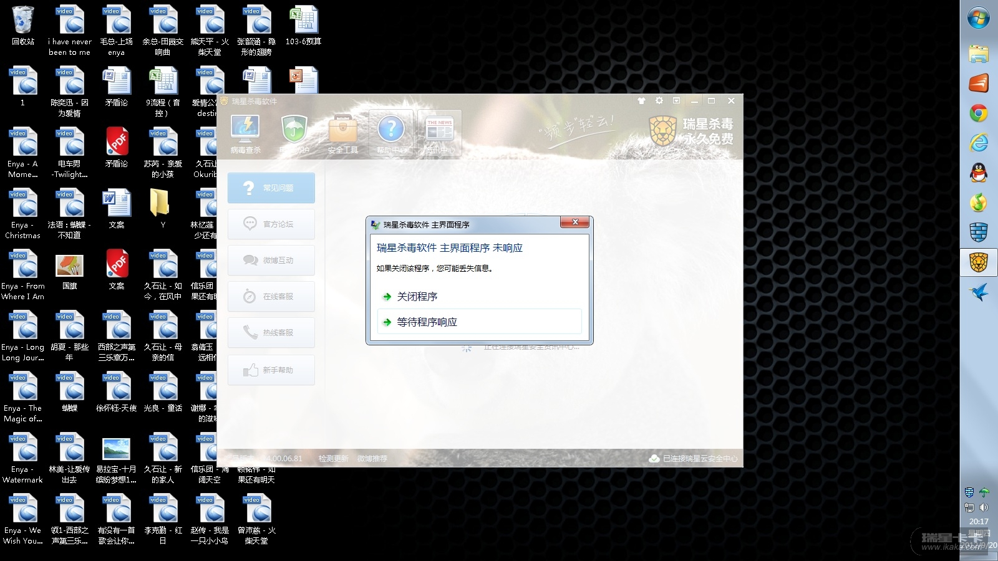Click the Rising lion logo in the header

tap(662, 131)
